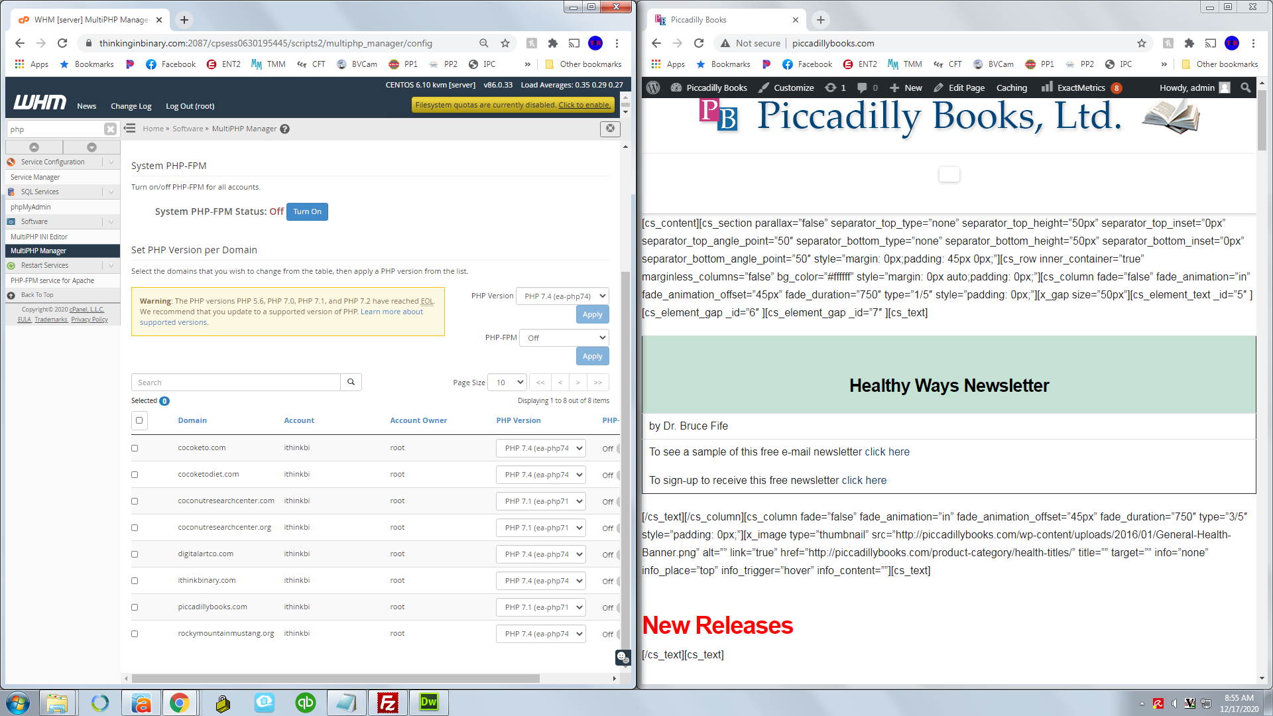Open the Change Log menu in WHM header
Viewport: 1273px width, 716px height.
[131, 106]
